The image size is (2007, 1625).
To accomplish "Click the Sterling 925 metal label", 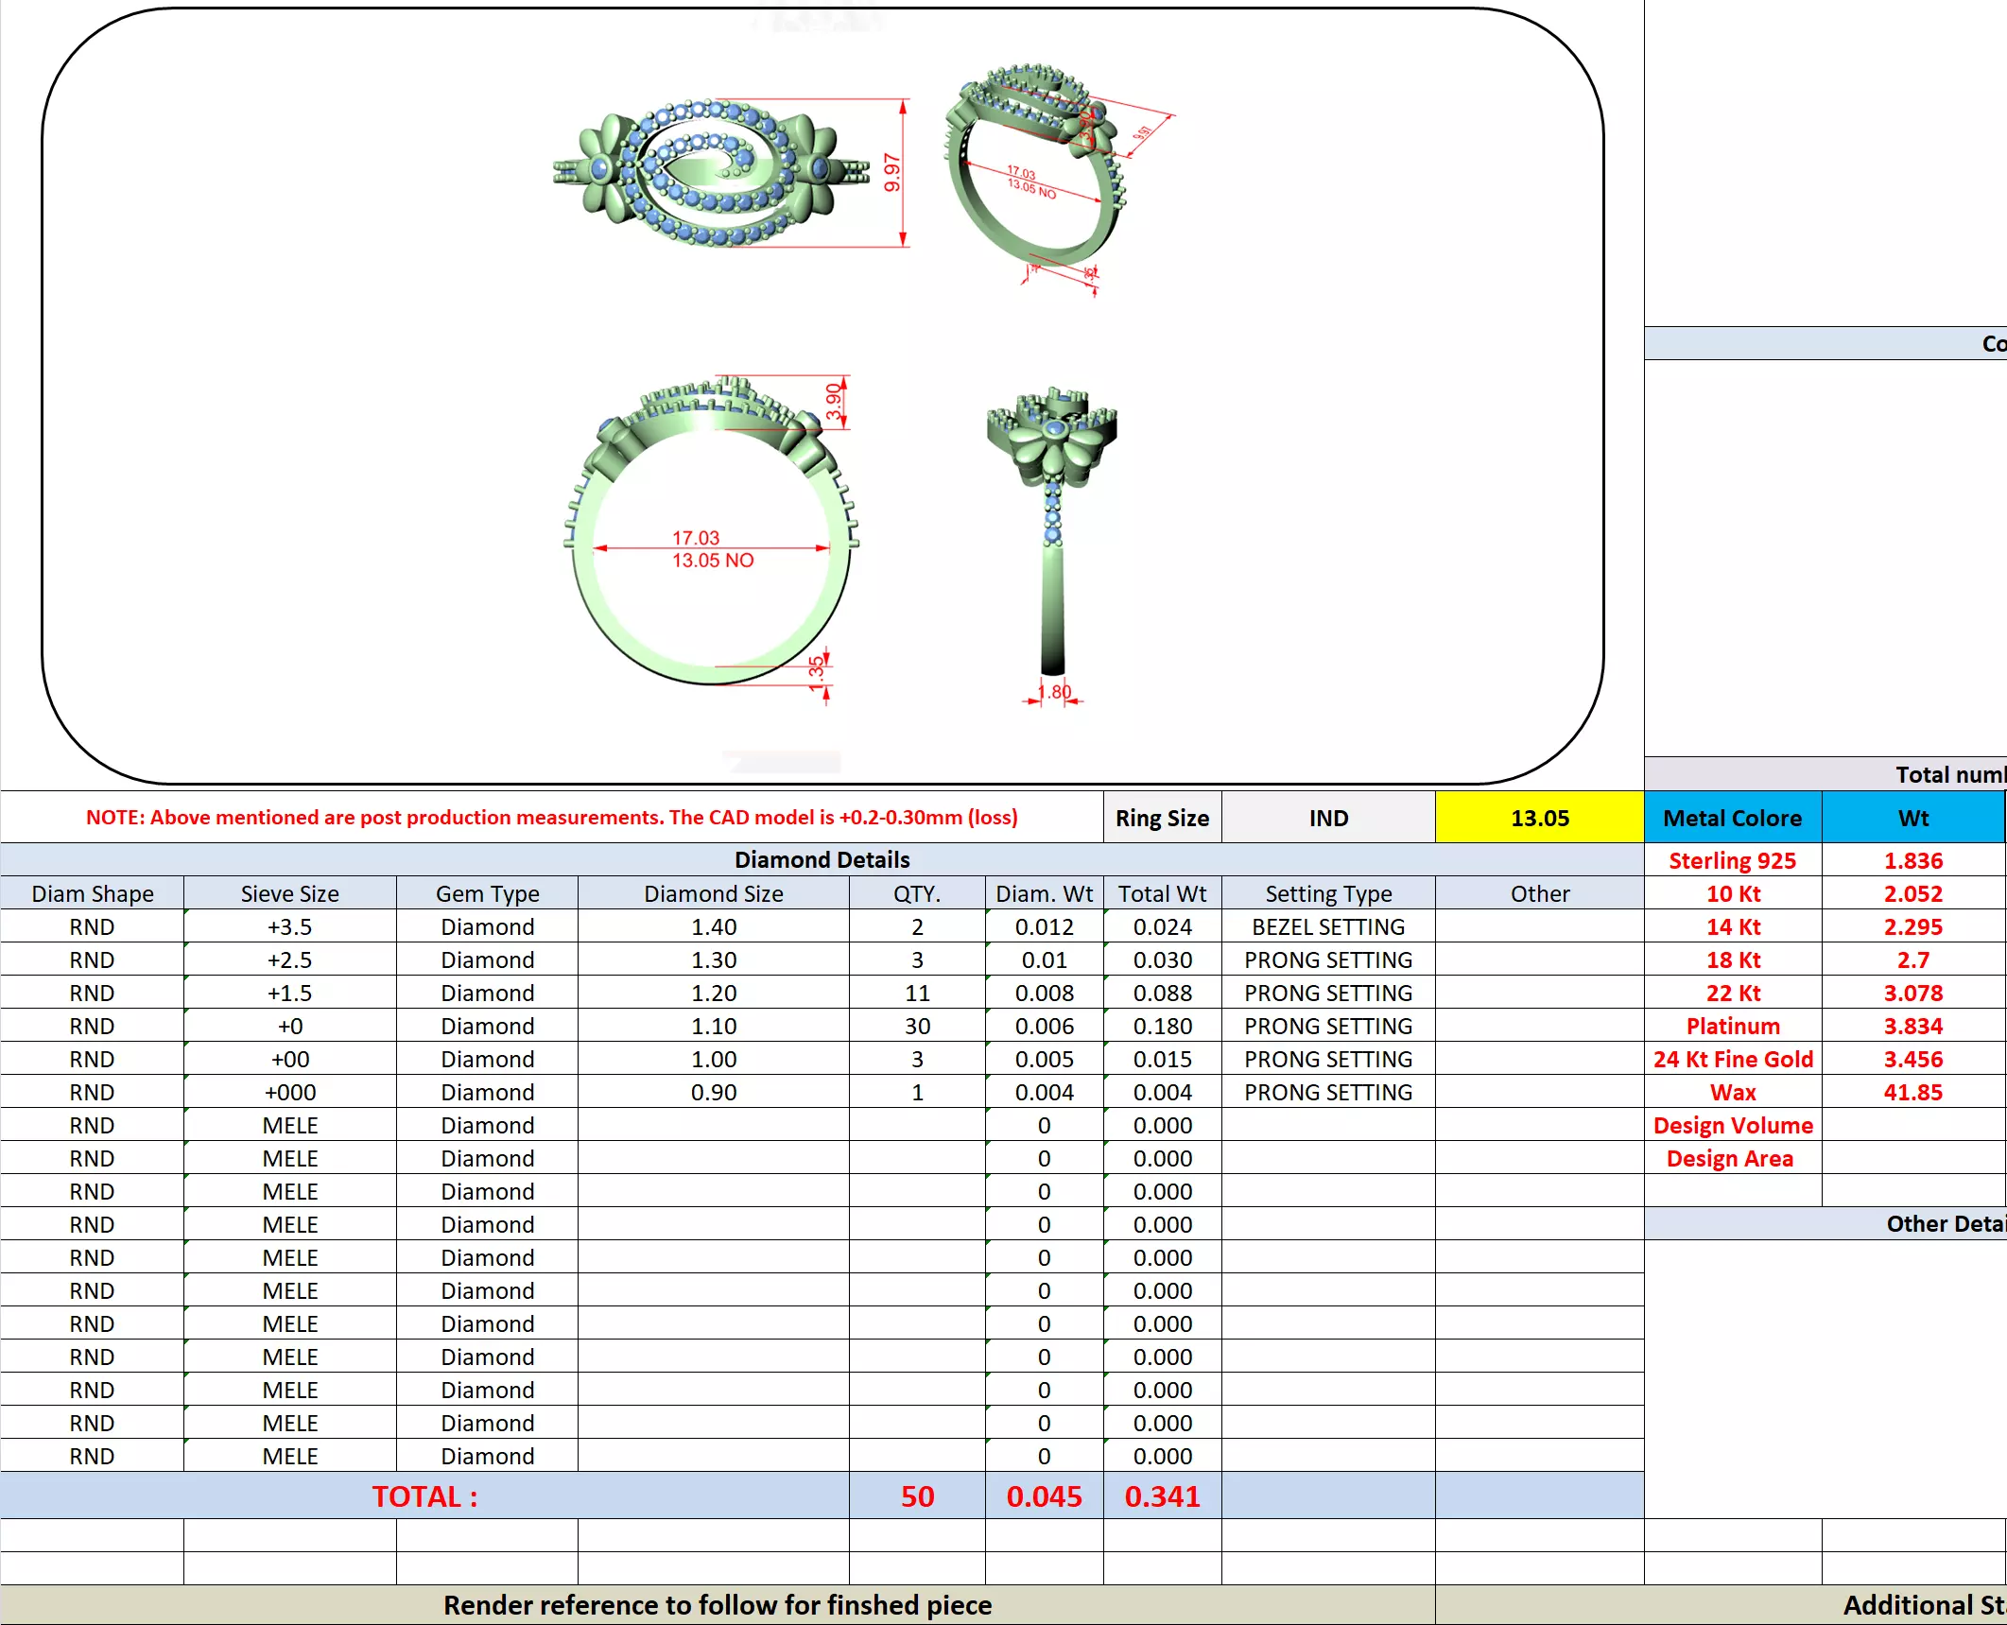I will pos(1732,860).
